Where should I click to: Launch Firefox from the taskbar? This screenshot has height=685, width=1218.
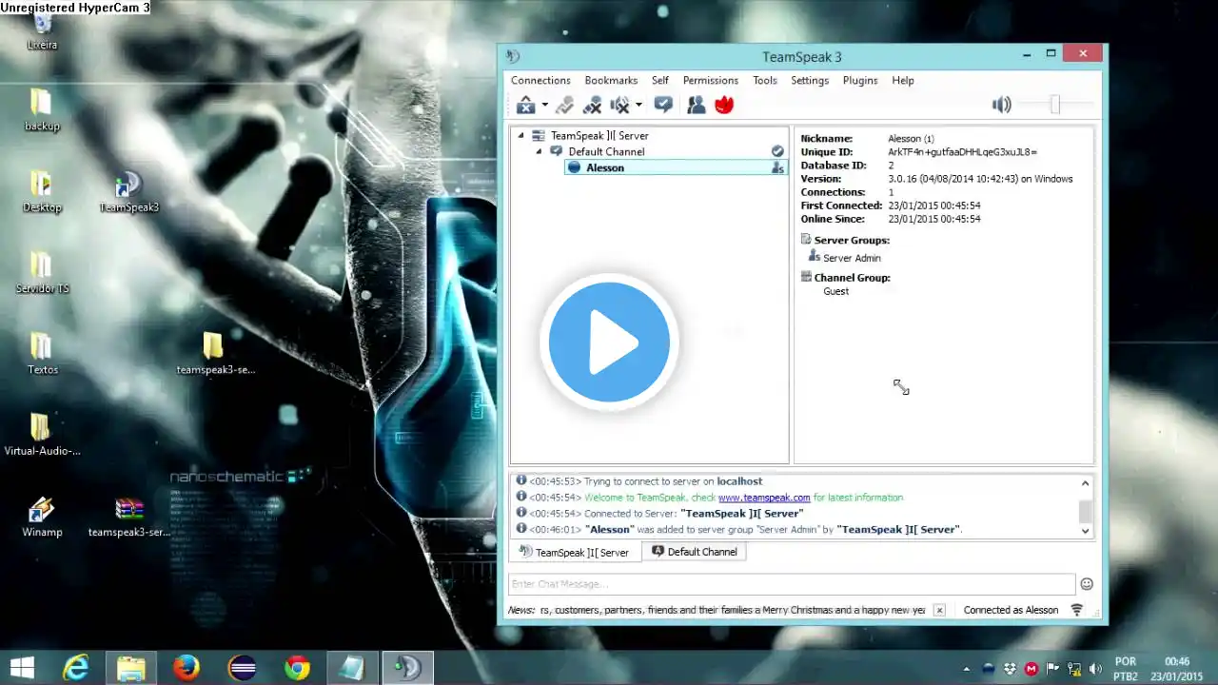click(x=187, y=669)
